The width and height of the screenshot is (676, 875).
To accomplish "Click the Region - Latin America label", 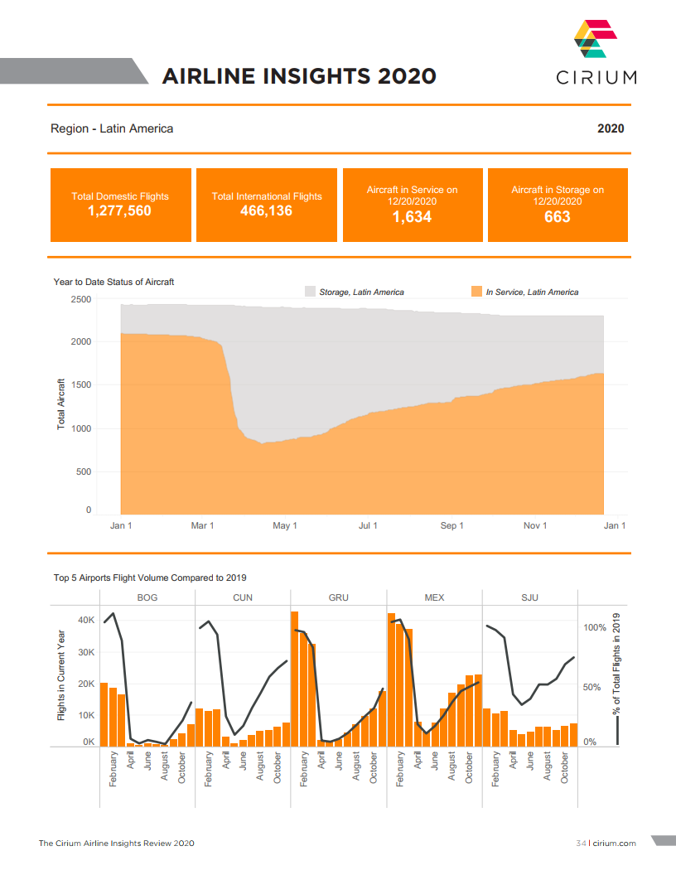I will (x=112, y=128).
